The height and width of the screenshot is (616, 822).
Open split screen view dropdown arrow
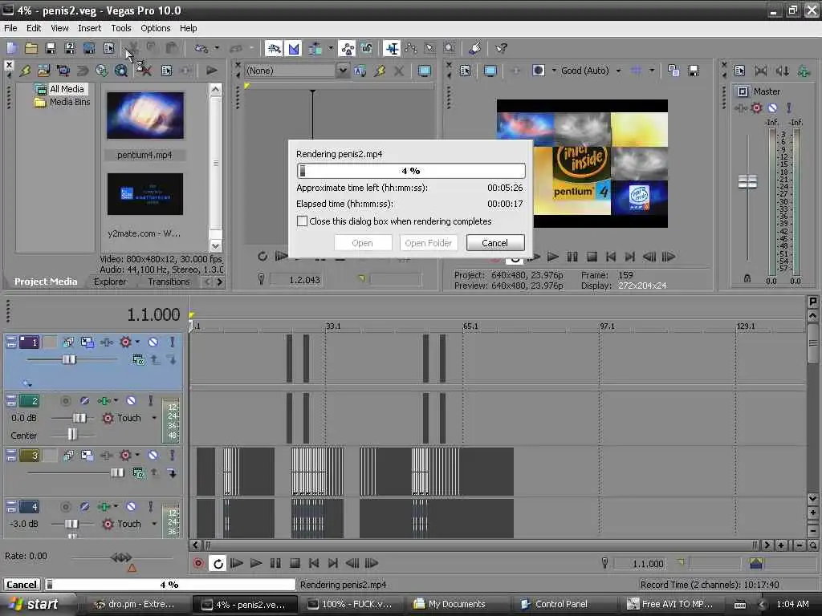(554, 71)
